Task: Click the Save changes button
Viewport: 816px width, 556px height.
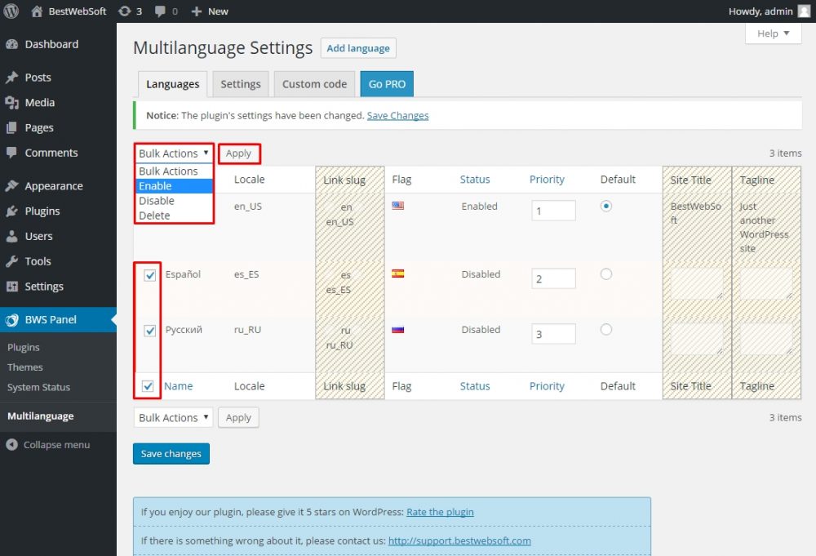Action: click(171, 453)
